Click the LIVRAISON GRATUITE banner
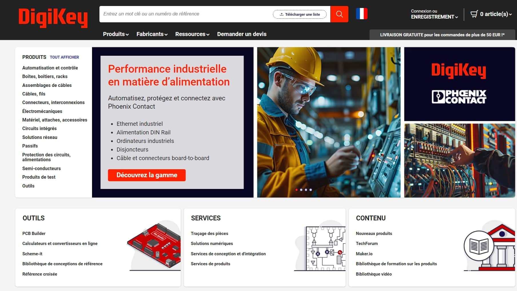This screenshot has height=291, width=517. coord(442,35)
